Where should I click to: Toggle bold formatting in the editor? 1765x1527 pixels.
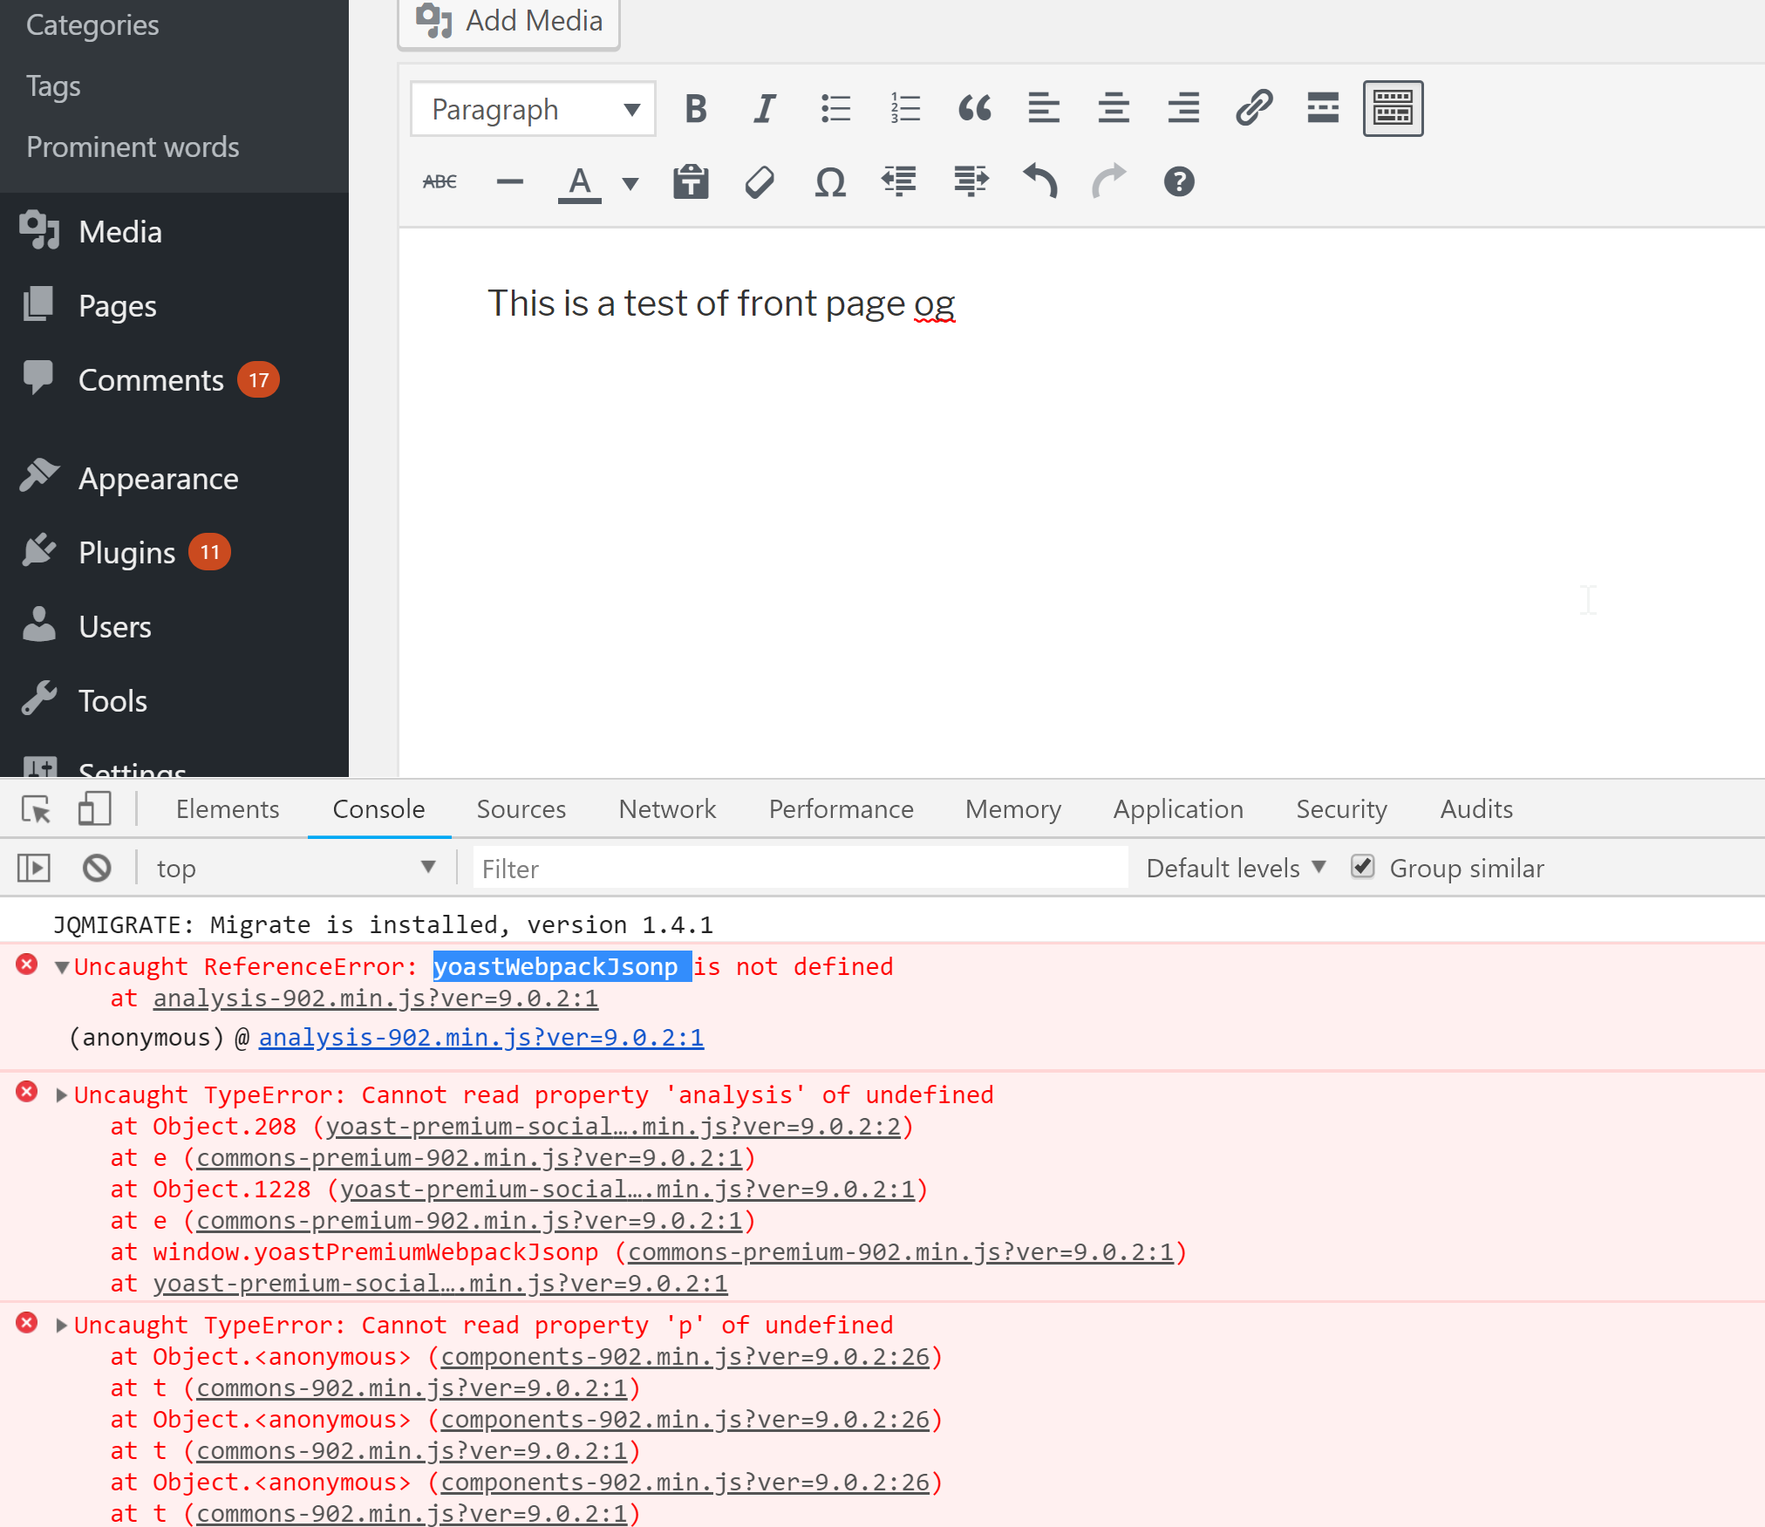695,109
